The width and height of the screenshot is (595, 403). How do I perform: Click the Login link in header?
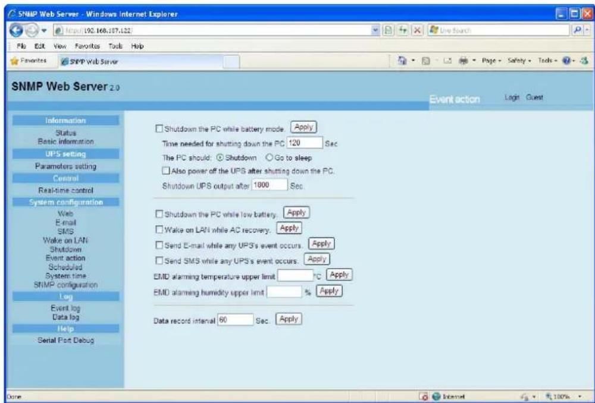tap(512, 97)
